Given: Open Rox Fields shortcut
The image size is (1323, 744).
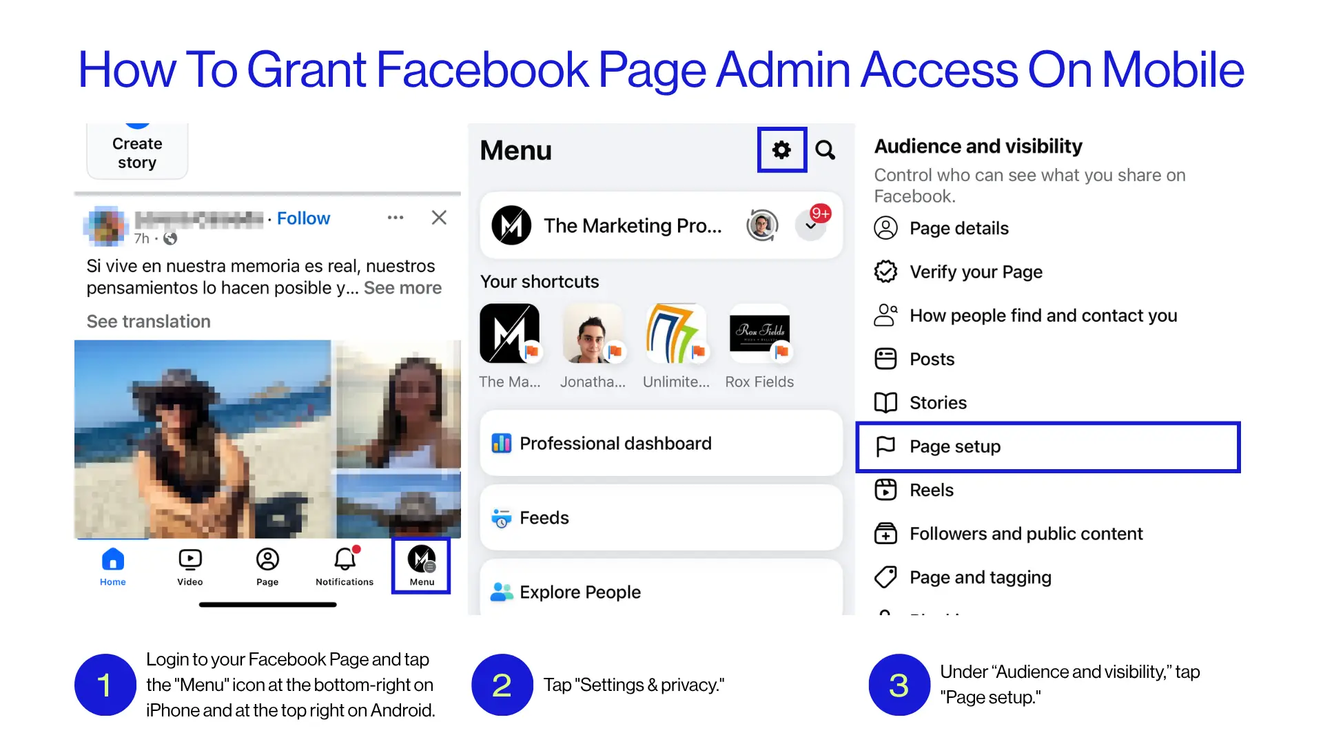Looking at the screenshot, I should click(x=759, y=347).
